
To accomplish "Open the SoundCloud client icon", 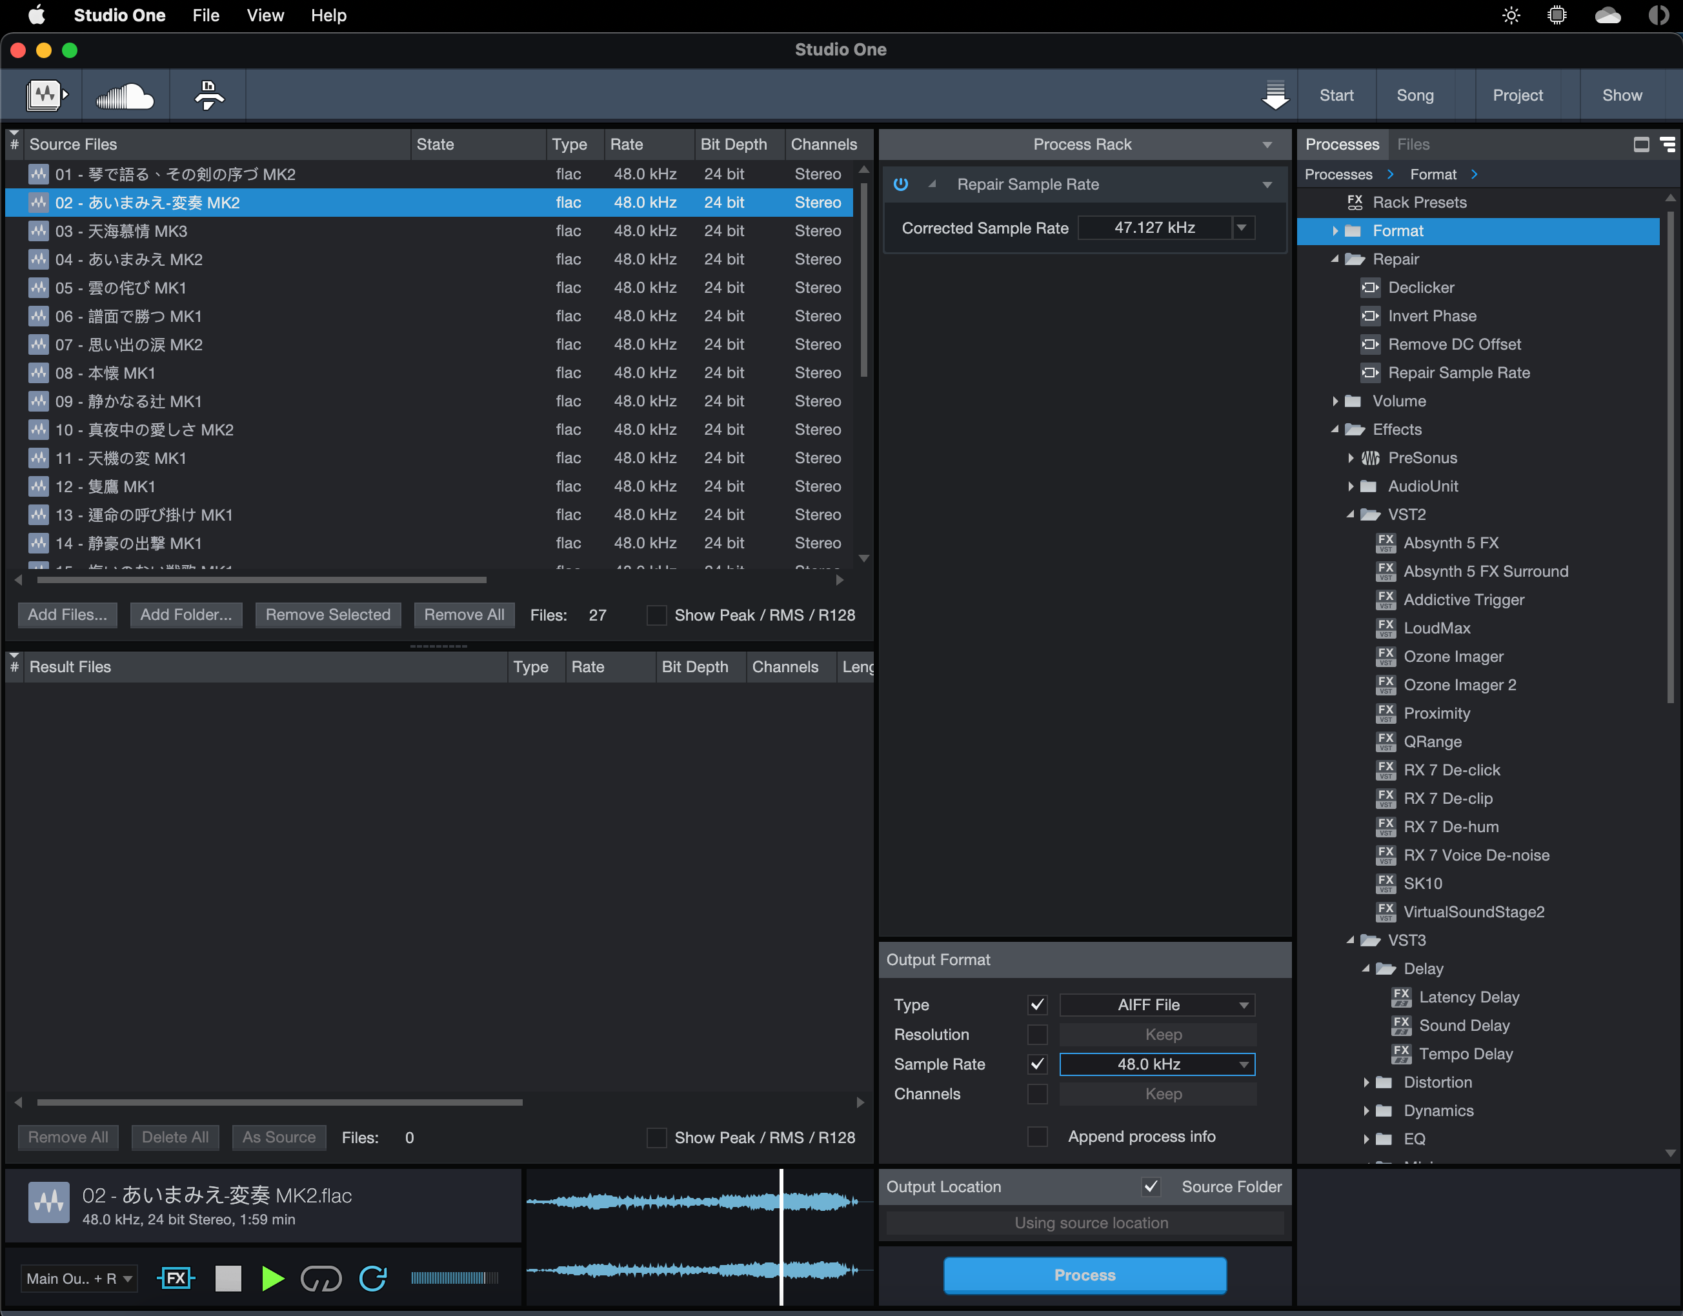I will (x=125, y=95).
